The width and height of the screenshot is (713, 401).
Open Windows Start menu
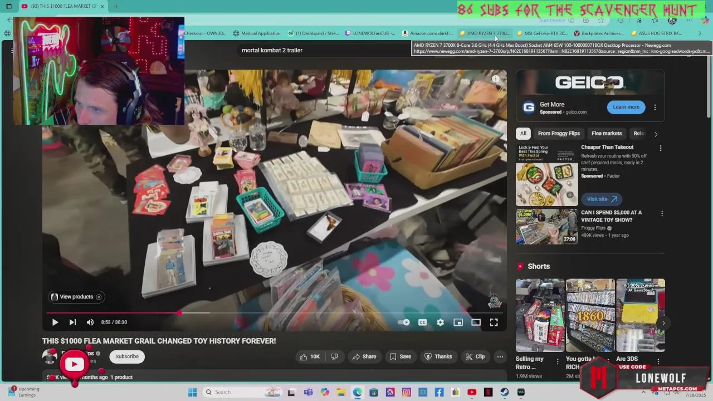(192, 392)
